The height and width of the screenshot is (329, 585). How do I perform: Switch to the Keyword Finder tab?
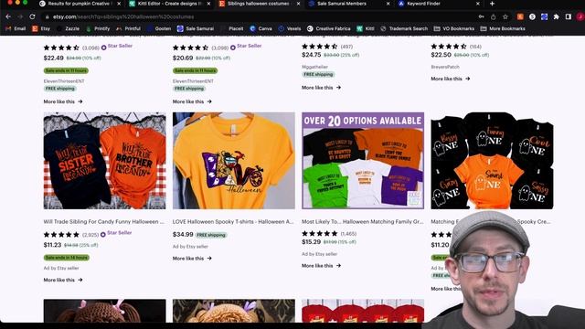click(439, 4)
